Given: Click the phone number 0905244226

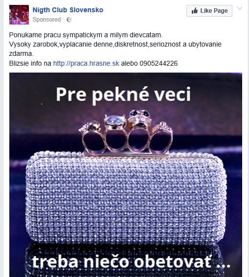Looking at the screenshot, I should [158, 63].
